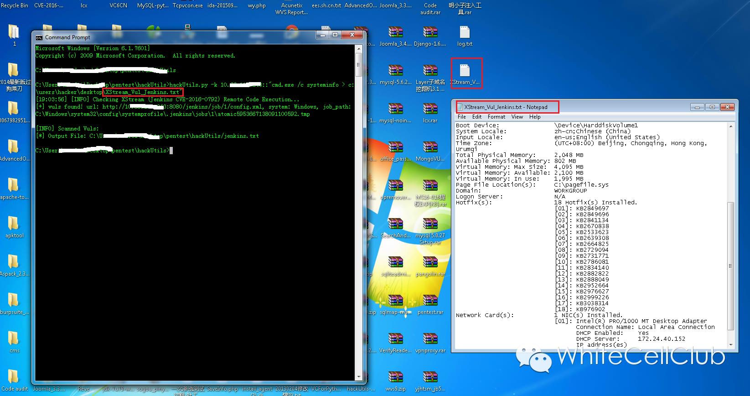Viewport: 750px width, 396px height.
Task: Select the pangolin.rar archive icon
Action: (430, 266)
